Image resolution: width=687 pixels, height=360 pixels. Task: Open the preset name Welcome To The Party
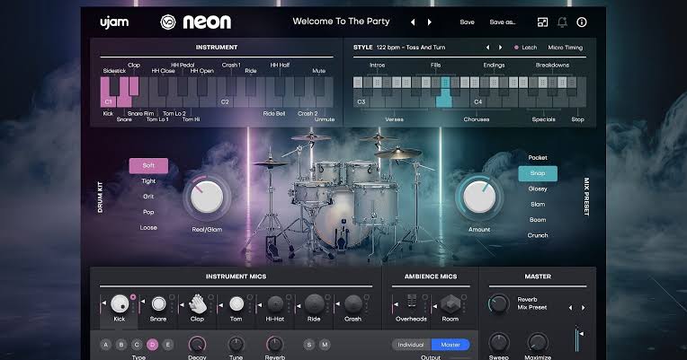coord(341,21)
